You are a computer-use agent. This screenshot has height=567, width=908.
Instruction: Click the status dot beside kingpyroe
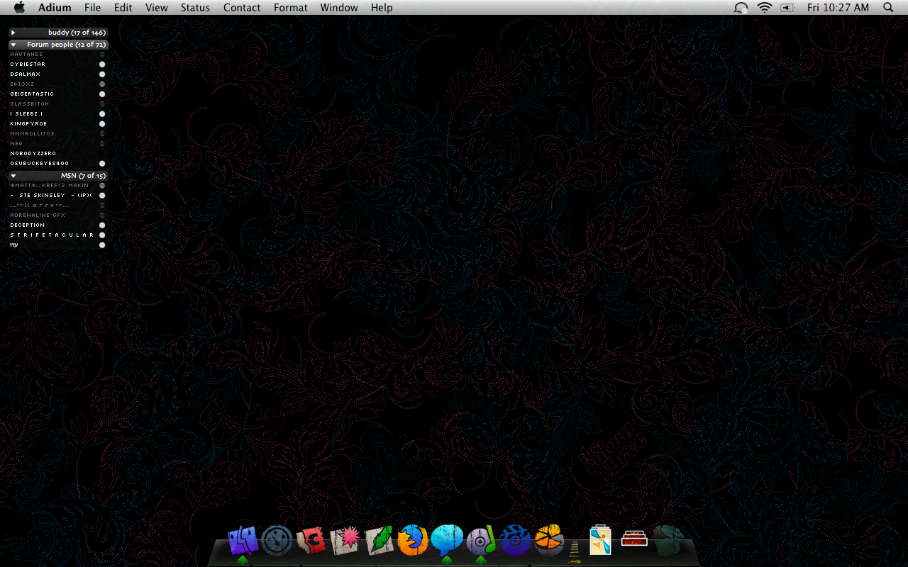coord(102,124)
